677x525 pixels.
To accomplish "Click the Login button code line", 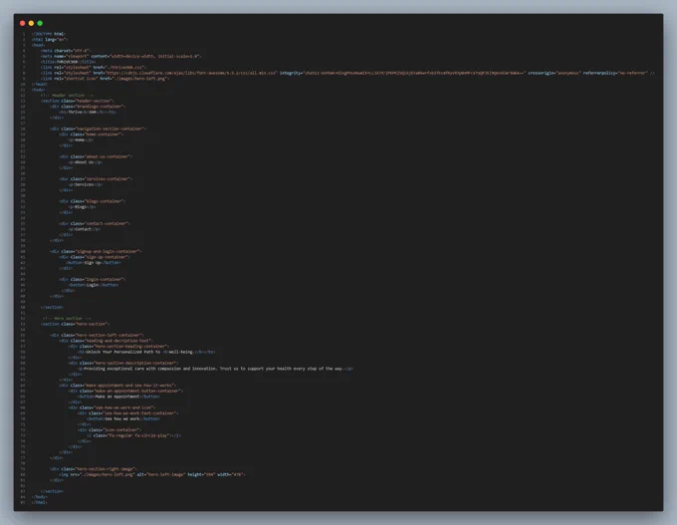I will (94, 285).
